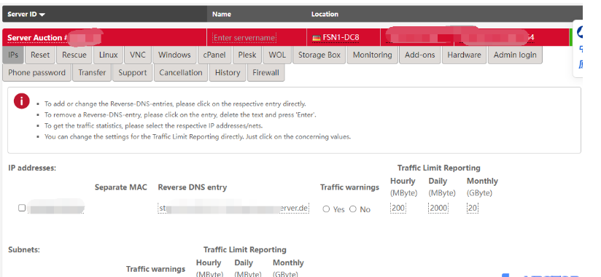Edit the Reverse DNS entry field
601x277 pixels.
pos(233,208)
